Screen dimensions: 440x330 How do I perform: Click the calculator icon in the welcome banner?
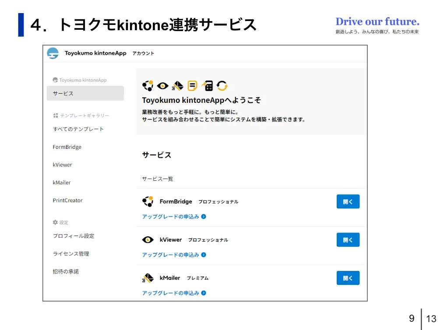(208, 86)
